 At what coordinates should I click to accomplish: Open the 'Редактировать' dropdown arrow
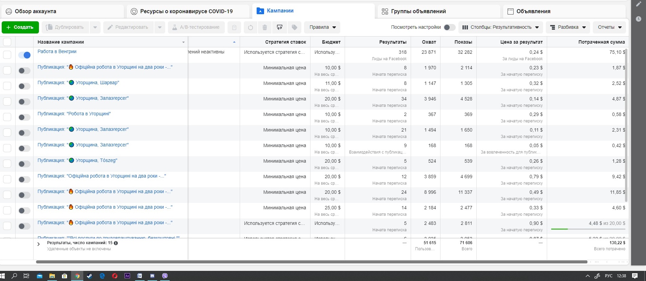click(159, 27)
